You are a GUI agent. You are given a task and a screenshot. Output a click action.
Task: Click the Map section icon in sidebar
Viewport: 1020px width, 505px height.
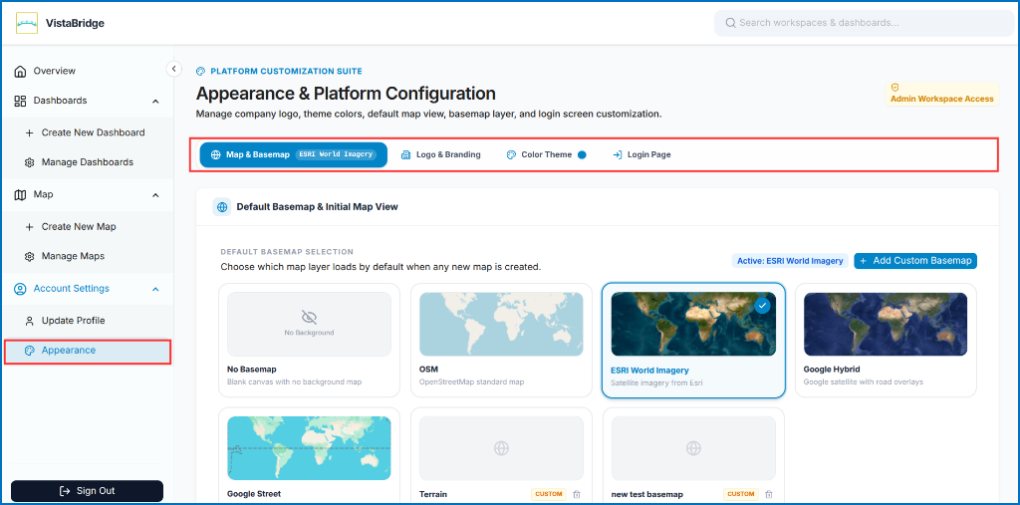(20, 194)
